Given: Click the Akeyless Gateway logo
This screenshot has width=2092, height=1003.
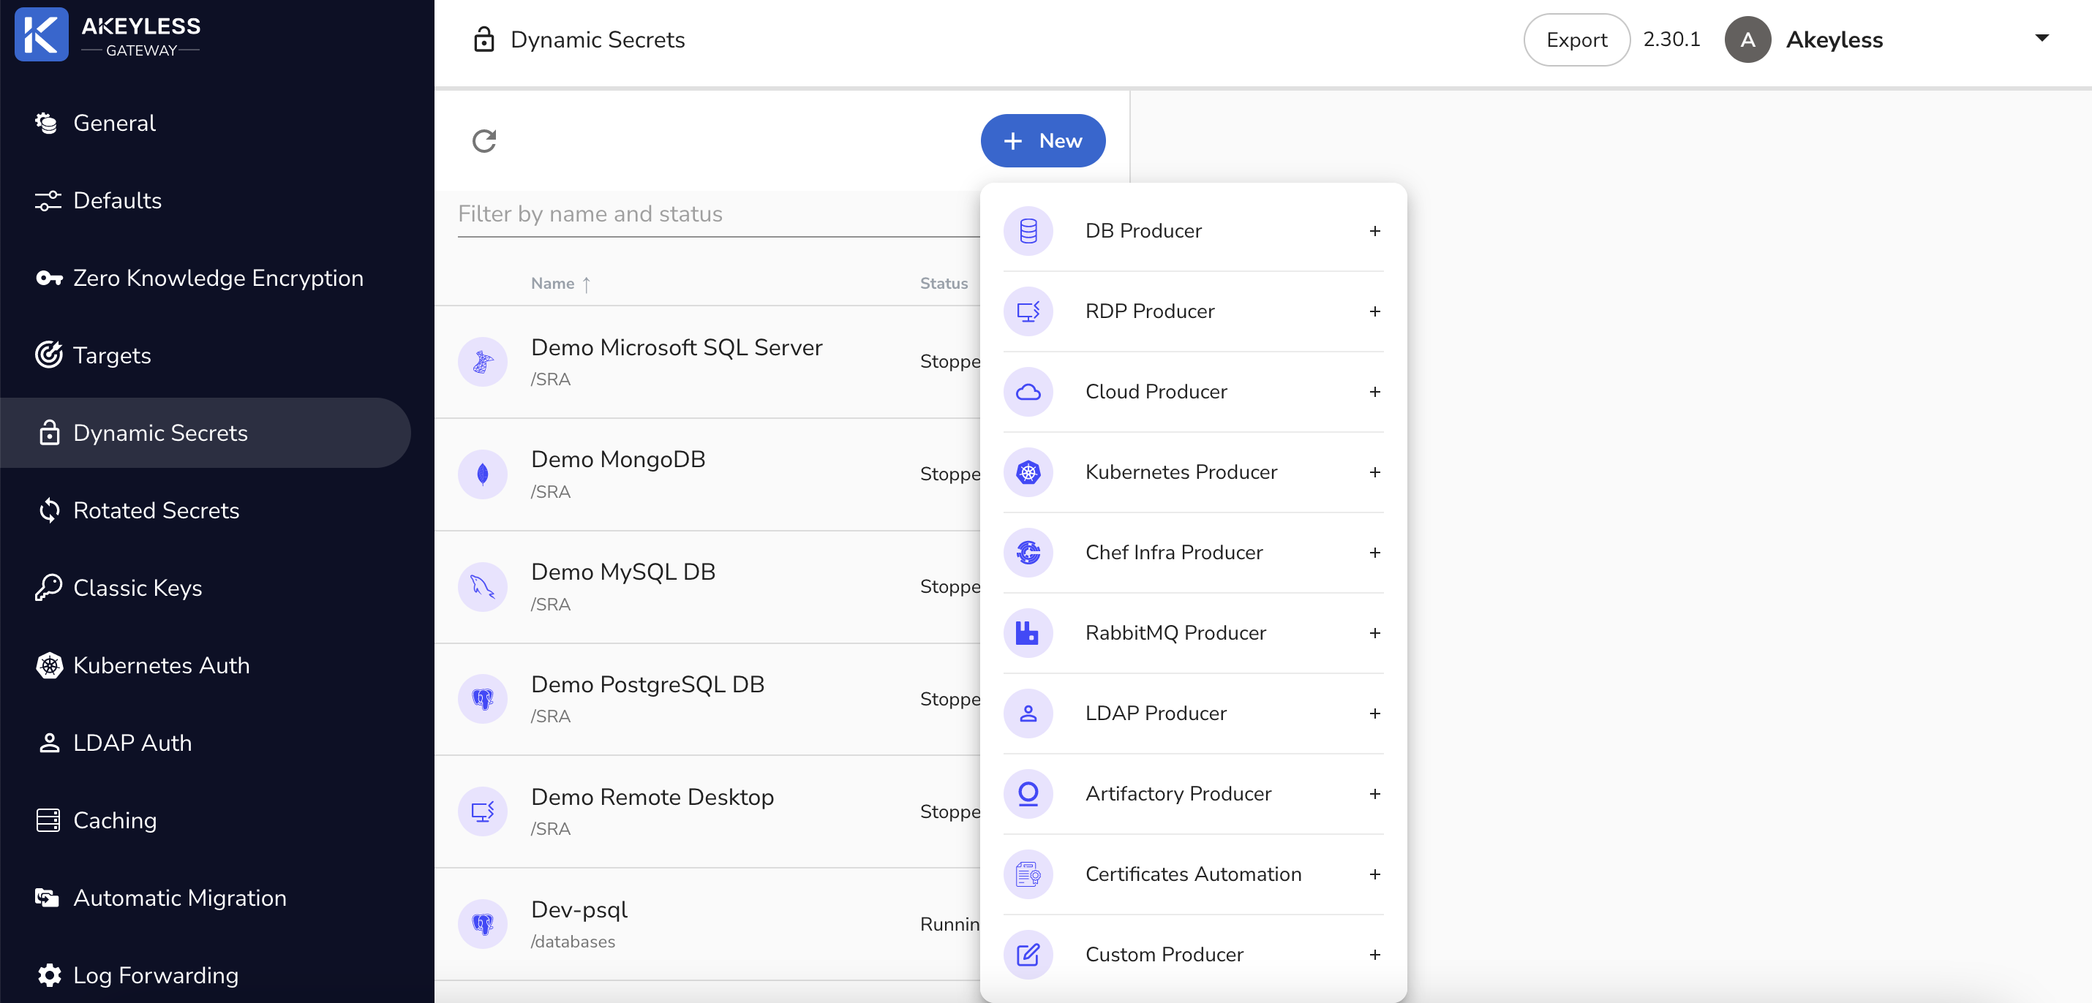Looking at the screenshot, I should coord(108,36).
